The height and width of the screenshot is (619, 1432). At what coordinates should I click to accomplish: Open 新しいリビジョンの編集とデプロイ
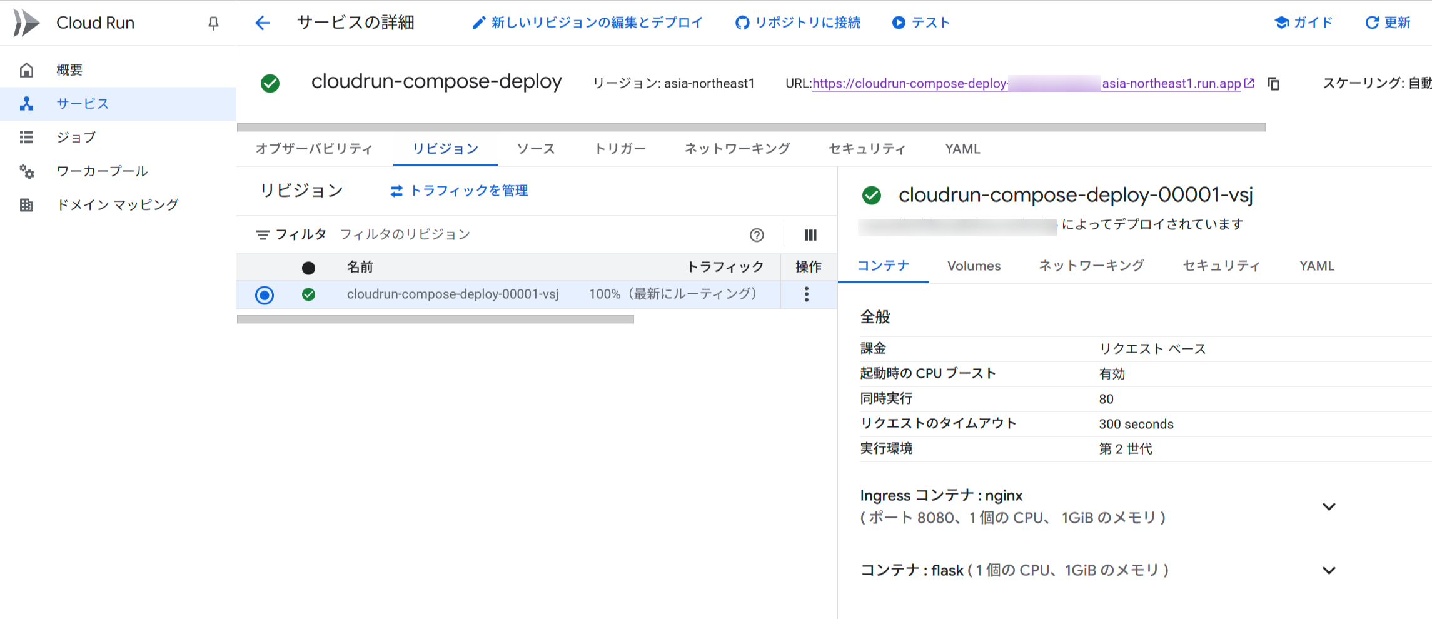coord(588,23)
